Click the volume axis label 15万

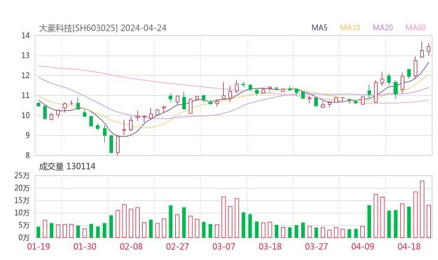[22, 200]
